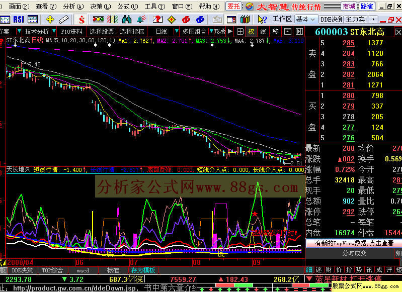Toggle the panel layout window icon
402x292 pixels.
coord(231,20)
